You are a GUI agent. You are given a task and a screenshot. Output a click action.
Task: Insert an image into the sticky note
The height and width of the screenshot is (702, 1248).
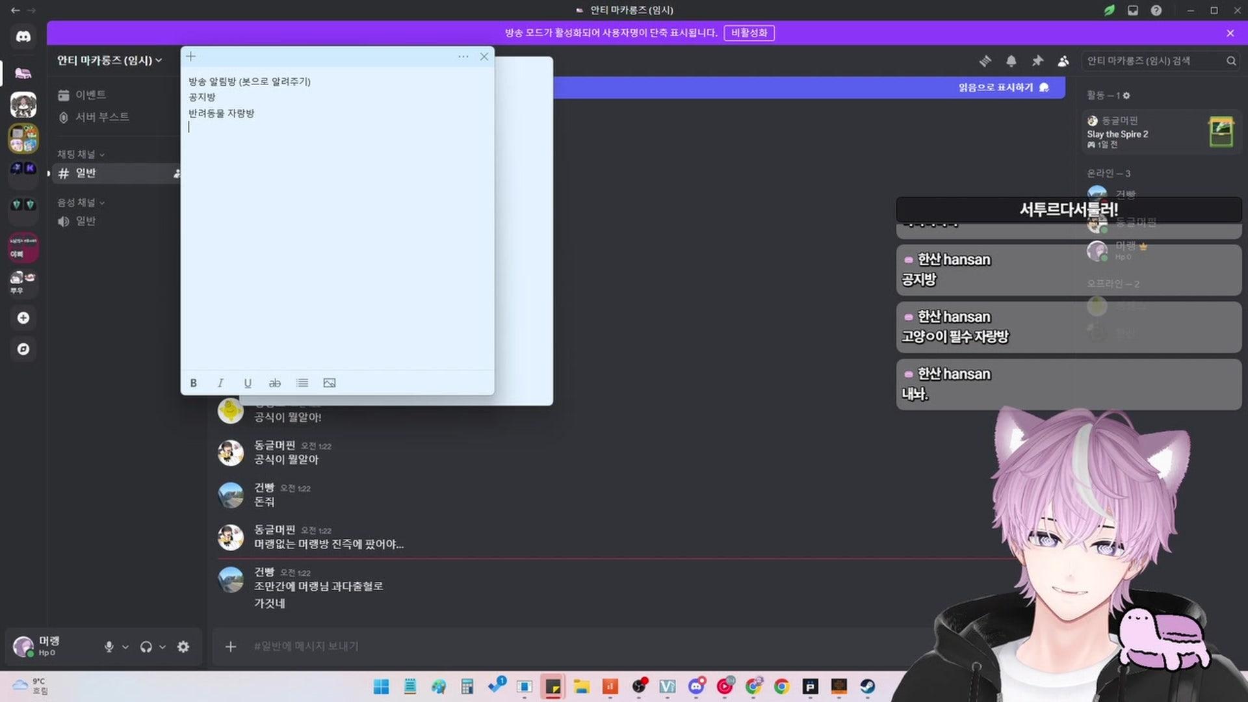(x=330, y=383)
